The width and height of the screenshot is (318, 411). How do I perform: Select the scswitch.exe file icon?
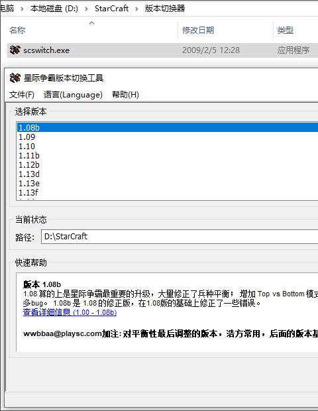pos(15,50)
